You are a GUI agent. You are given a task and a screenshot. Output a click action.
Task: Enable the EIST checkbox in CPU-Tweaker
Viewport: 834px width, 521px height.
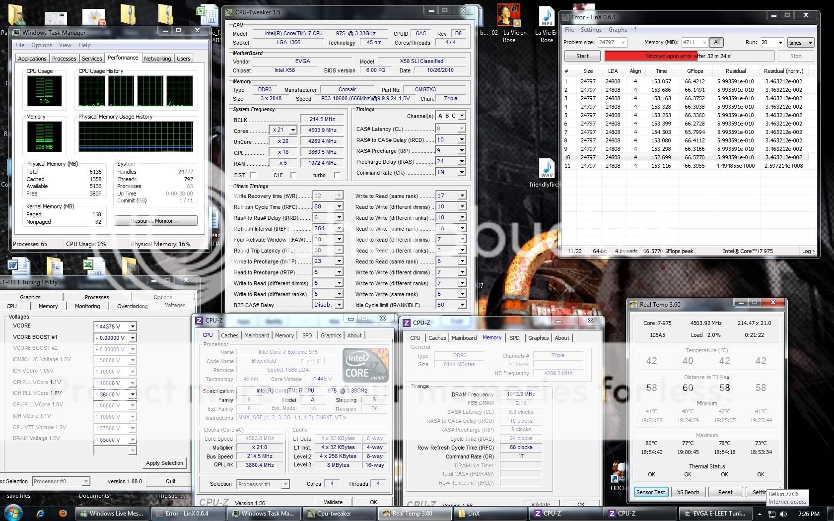[x=253, y=175]
